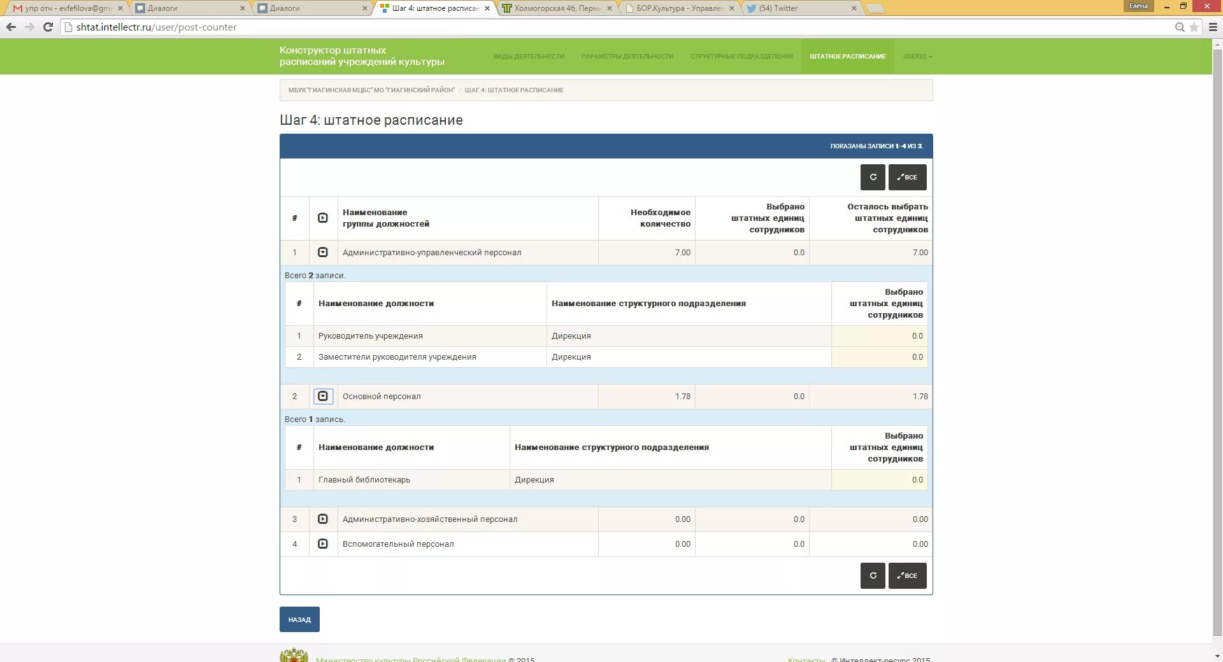The height and width of the screenshot is (662, 1223).
Task: Click the Конструктор штатных расписаний site title
Action: pos(362,56)
